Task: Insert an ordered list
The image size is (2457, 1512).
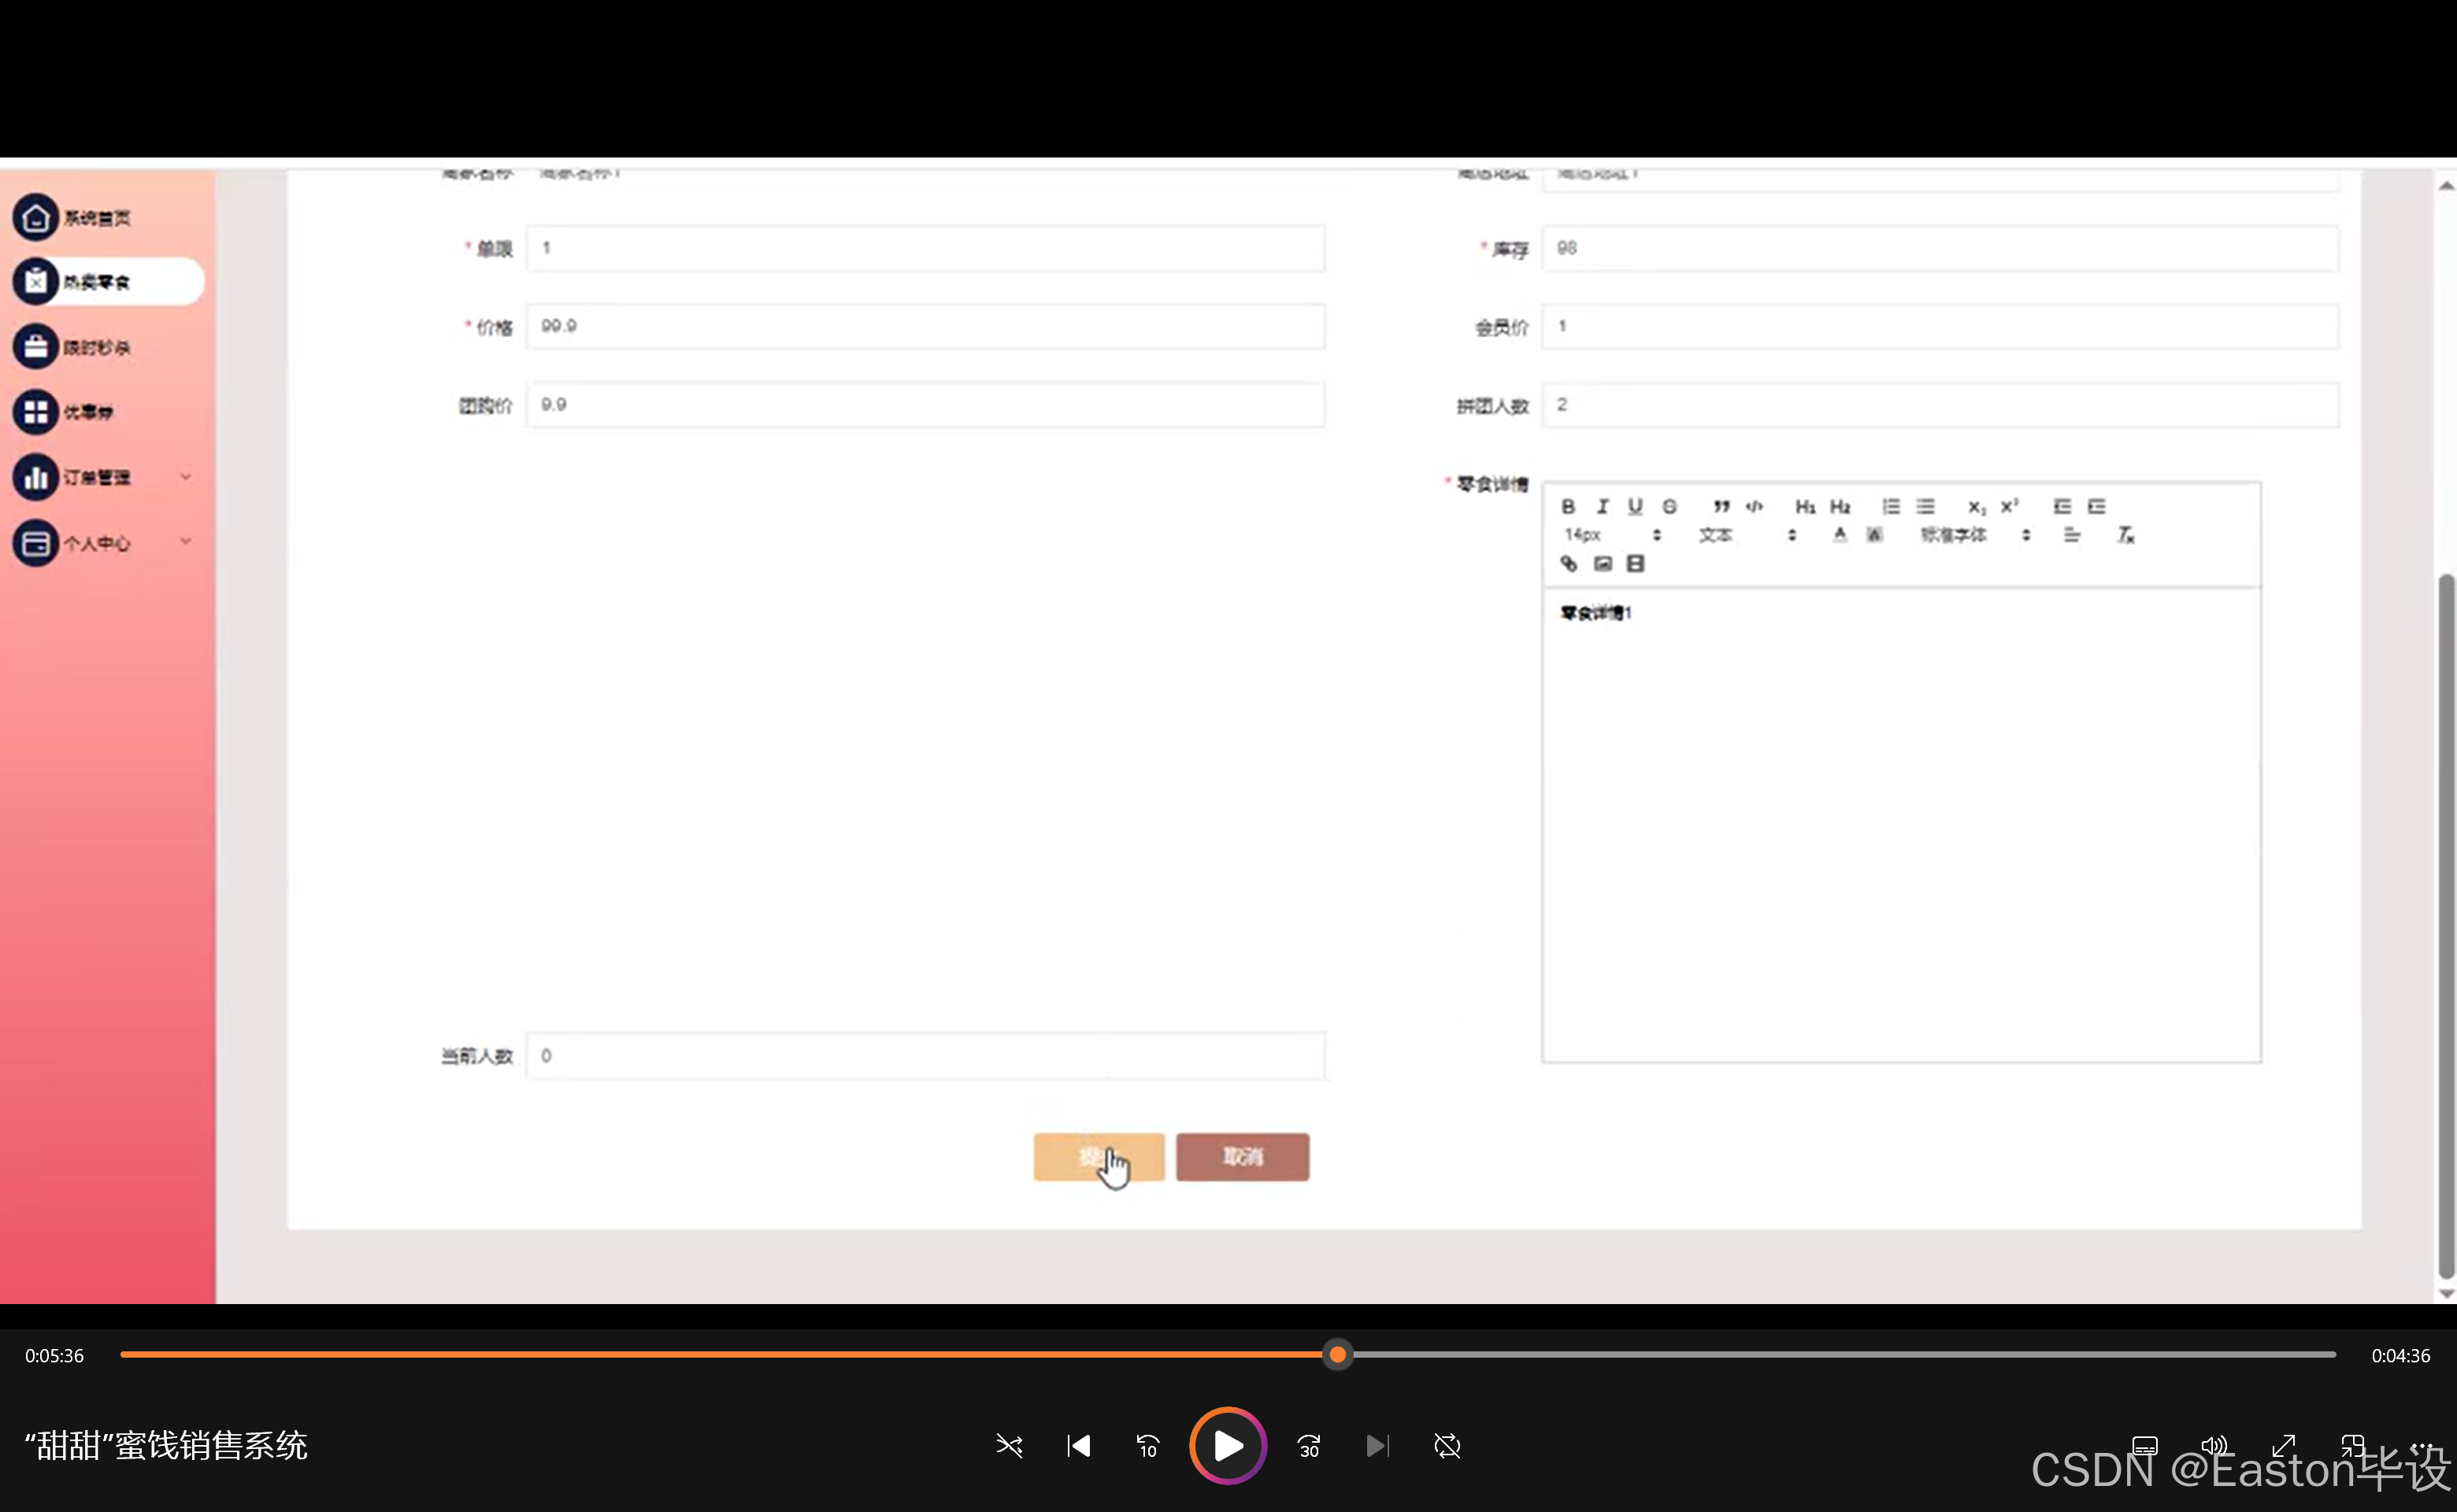Action: click(x=1891, y=506)
